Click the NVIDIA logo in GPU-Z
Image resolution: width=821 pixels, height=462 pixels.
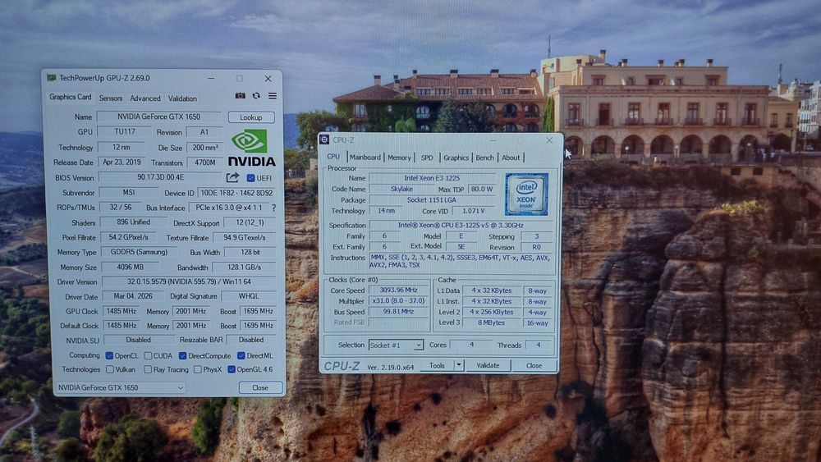point(251,149)
